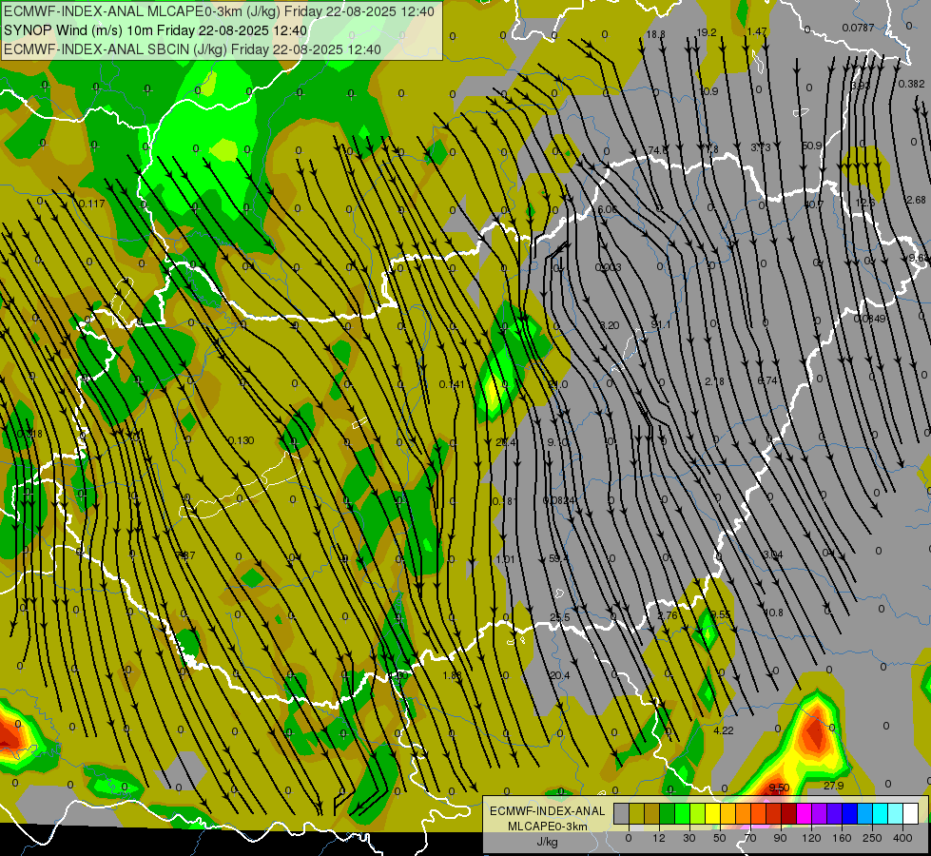This screenshot has width=931, height=856.
Task: Select the map value 12.6
Action: pyautogui.click(x=865, y=203)
